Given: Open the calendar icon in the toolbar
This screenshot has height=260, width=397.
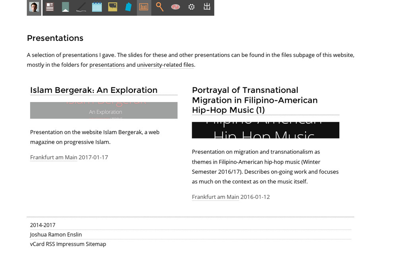Looking at the screenshot, I should [x=97, y=7].
